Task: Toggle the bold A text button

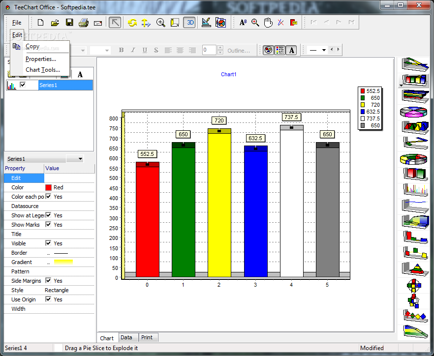Action: (291, 50)
